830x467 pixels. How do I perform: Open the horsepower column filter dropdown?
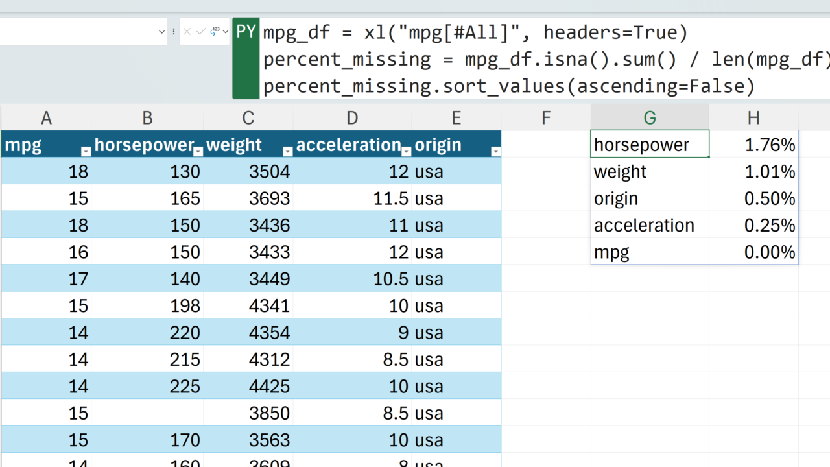point(198,152)
